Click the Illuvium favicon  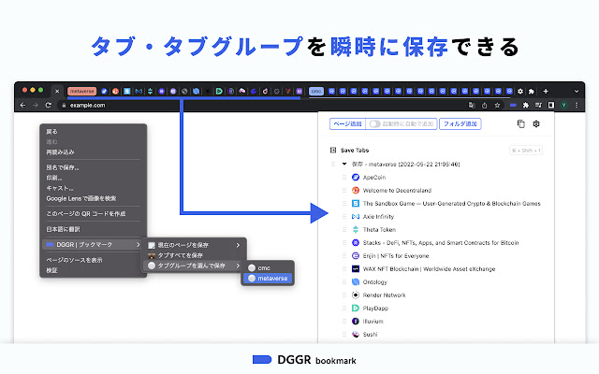(356, 322)
